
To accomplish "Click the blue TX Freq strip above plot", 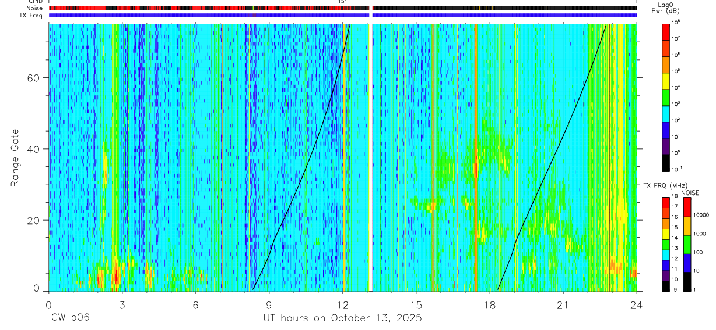I will 343,15.
